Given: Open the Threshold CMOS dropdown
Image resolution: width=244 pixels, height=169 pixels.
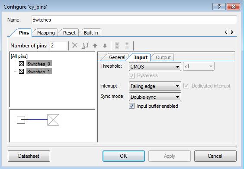Looking at the screenshot, I should pyautogui.click(x=155, y=67).
